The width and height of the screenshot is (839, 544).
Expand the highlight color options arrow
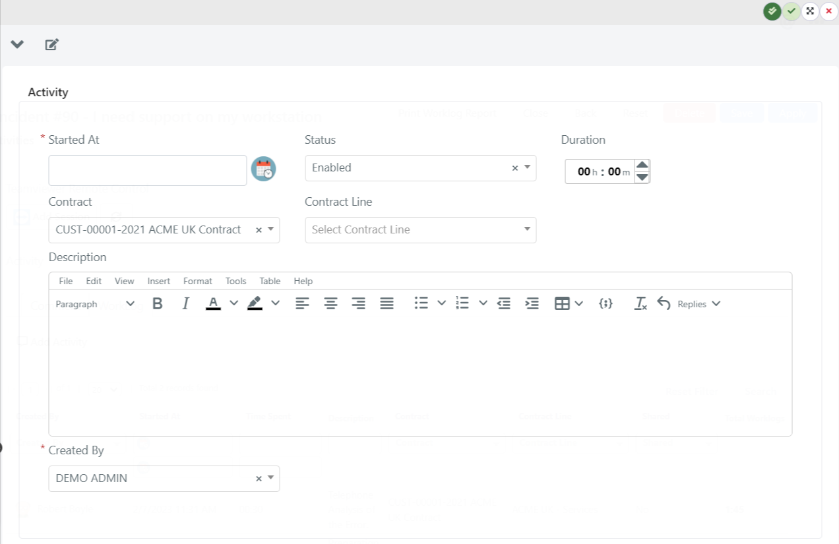[x=276, y=303]
